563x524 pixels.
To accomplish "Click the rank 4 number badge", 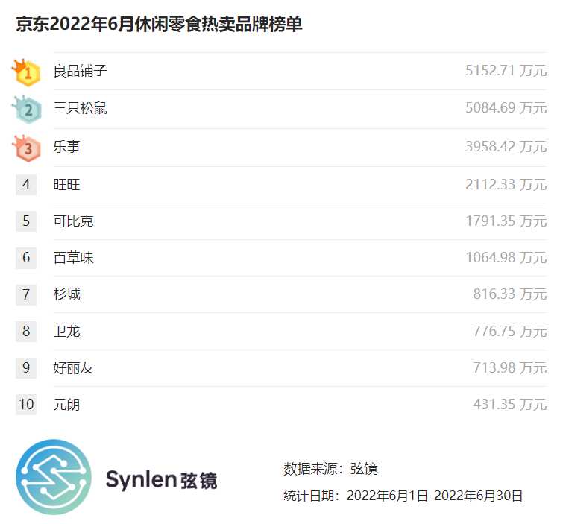I will (x=26, y=184).
